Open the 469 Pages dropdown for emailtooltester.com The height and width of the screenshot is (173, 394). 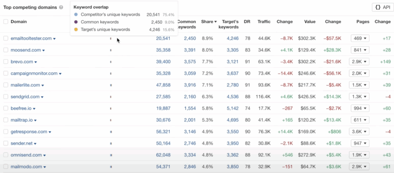[360, 38]
